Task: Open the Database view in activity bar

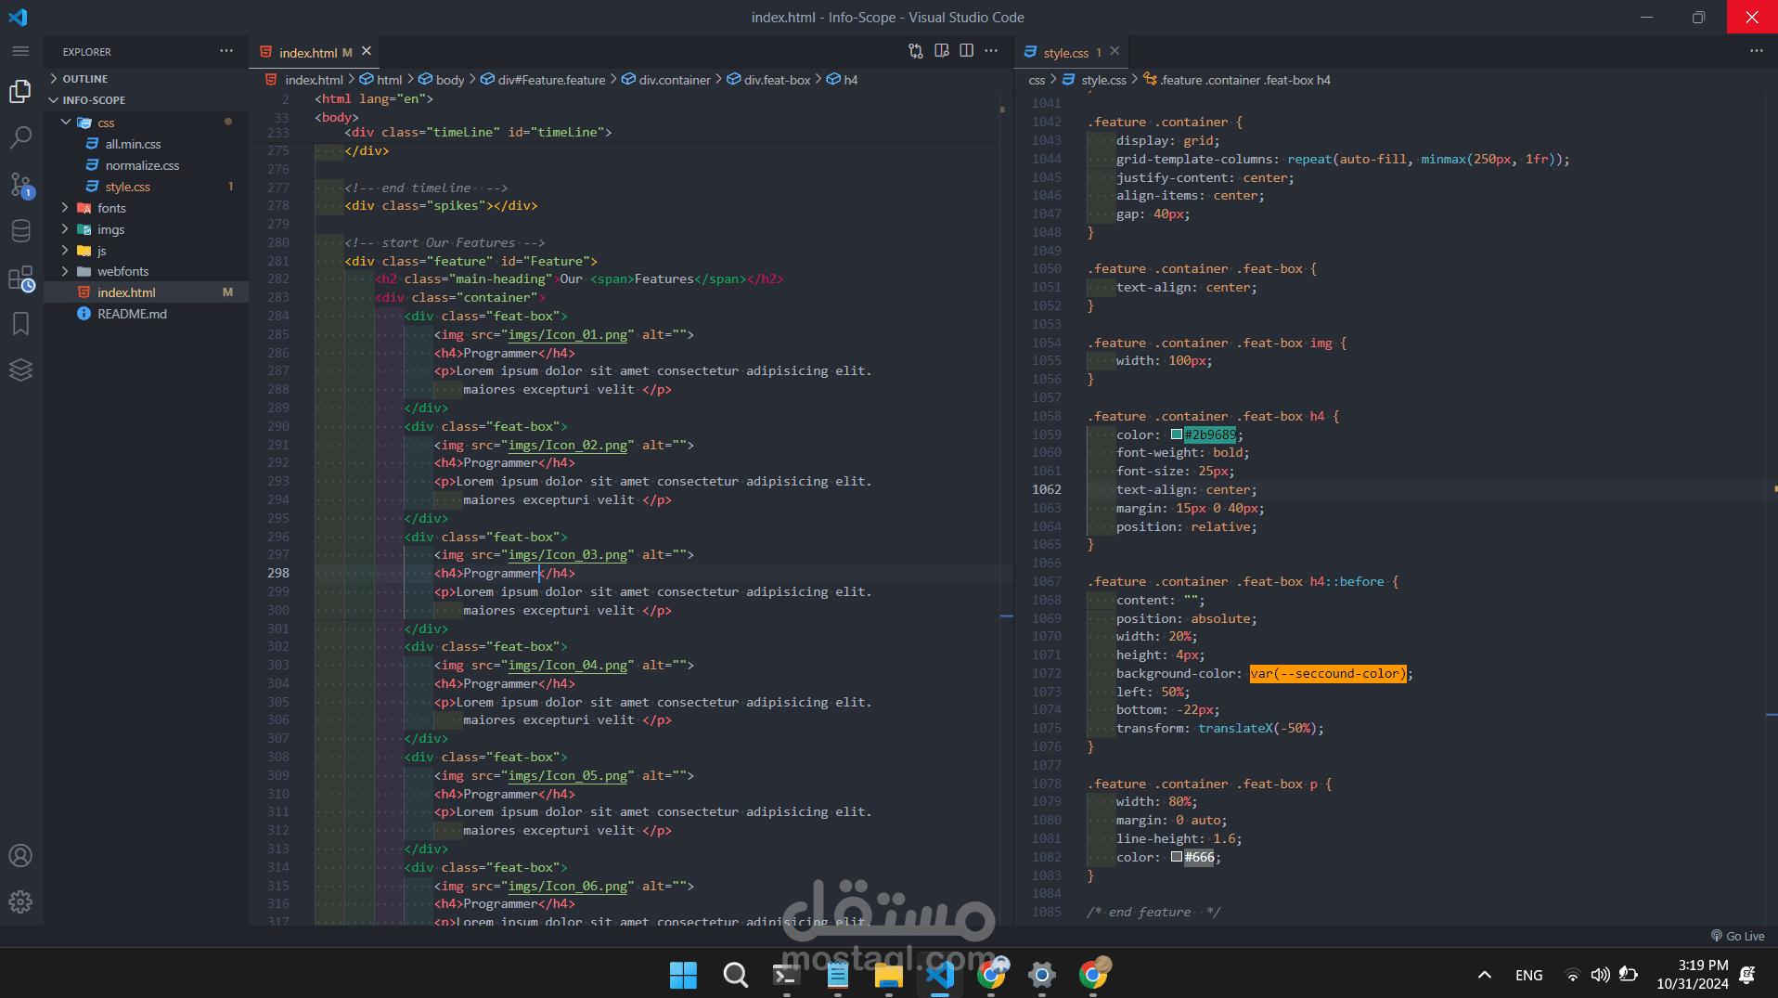Action: tap(20, 230)
